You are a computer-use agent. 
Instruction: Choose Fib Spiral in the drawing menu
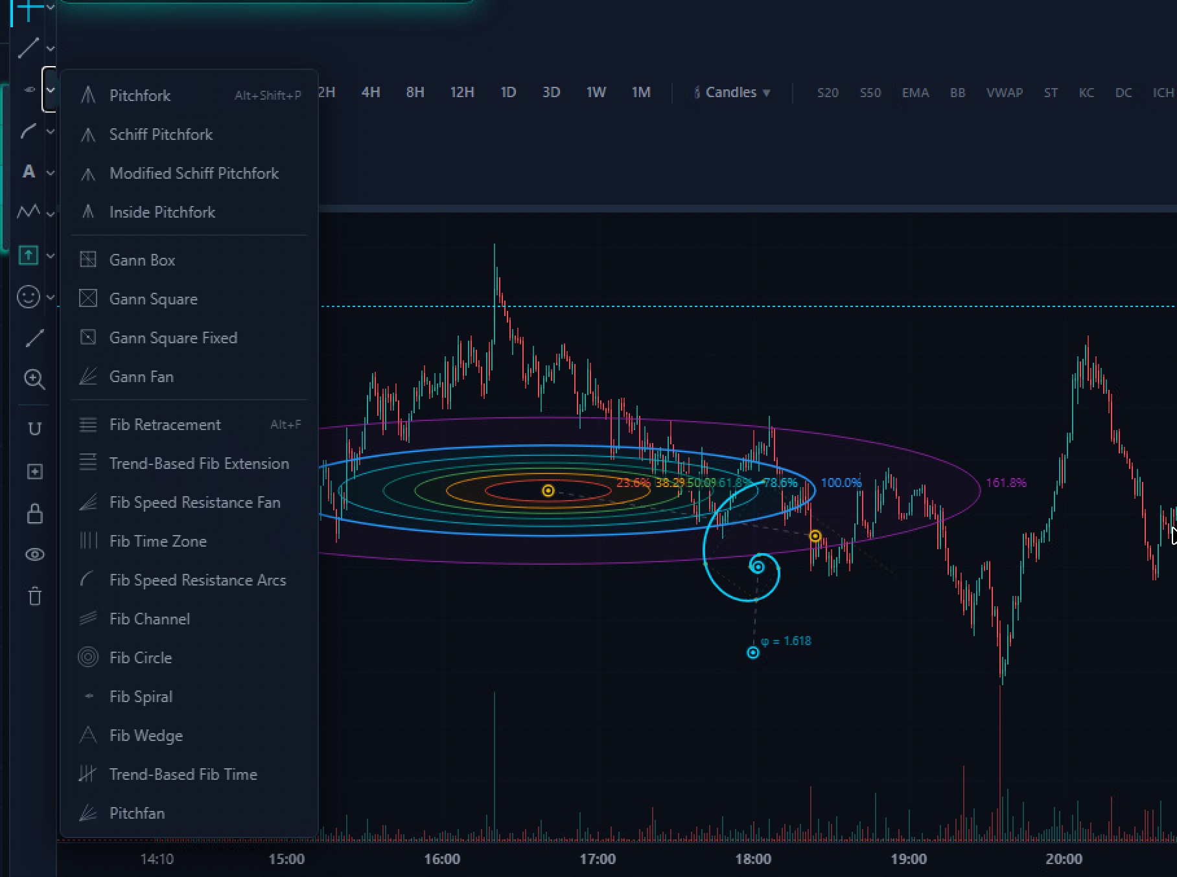141,697
